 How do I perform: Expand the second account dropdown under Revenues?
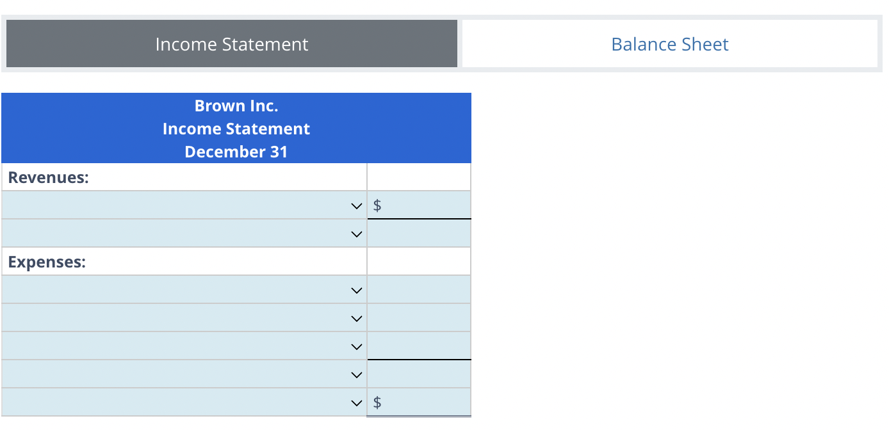point(184,234)
